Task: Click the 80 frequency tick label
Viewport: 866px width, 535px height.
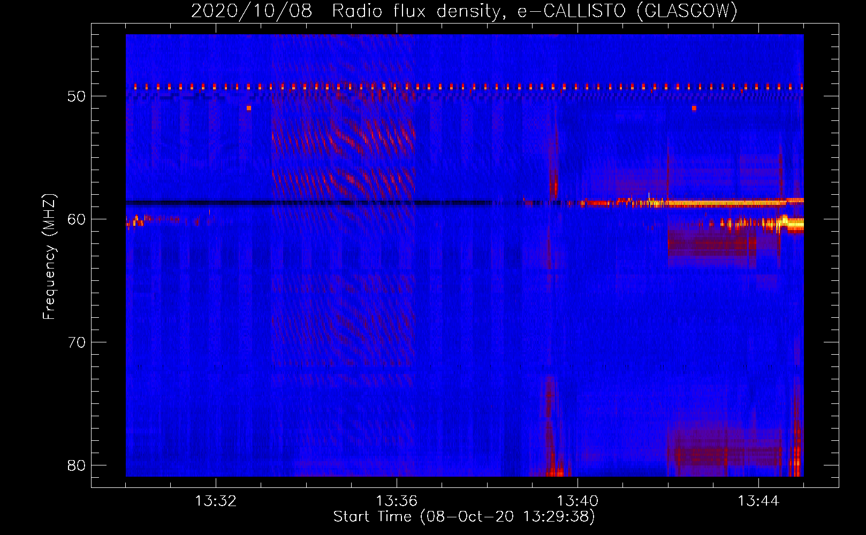Action: [77, 465]
